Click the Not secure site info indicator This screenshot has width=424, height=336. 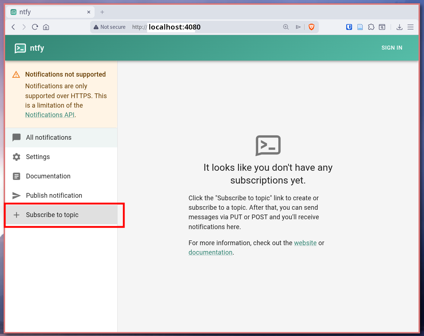click(x=109, y=27)
